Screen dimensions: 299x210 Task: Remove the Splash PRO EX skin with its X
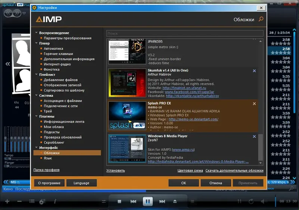[255, 104]
